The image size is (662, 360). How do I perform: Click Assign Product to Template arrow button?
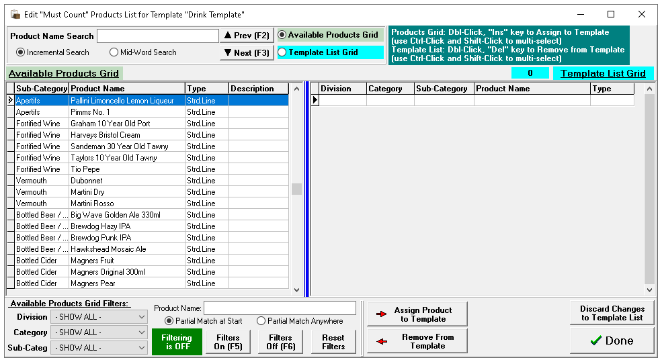[417, 314]
